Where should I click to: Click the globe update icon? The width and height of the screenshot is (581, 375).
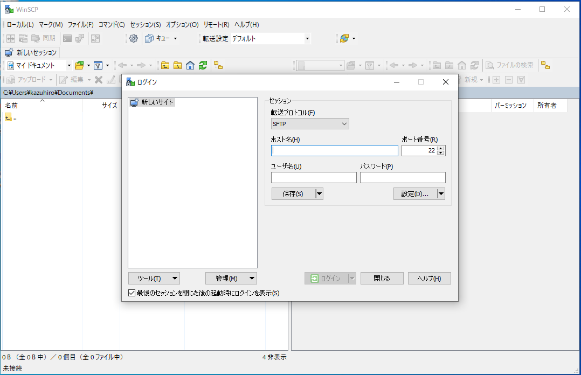(344, 38)
